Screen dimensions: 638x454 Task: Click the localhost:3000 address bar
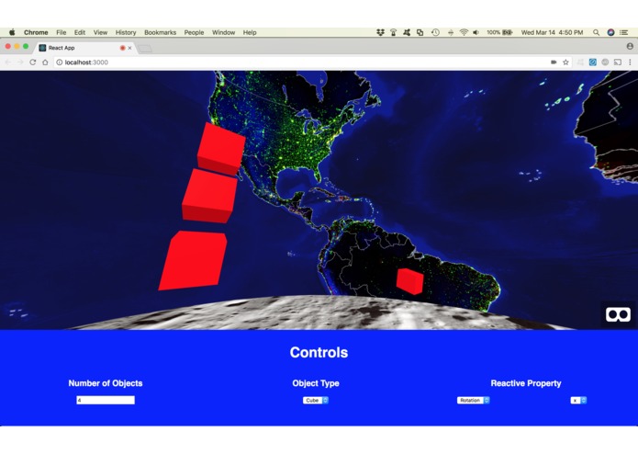coord(301,62)
